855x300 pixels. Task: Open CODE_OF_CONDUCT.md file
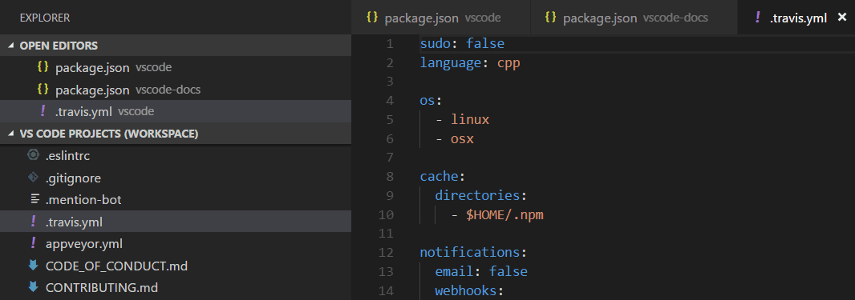coord(176,266)
